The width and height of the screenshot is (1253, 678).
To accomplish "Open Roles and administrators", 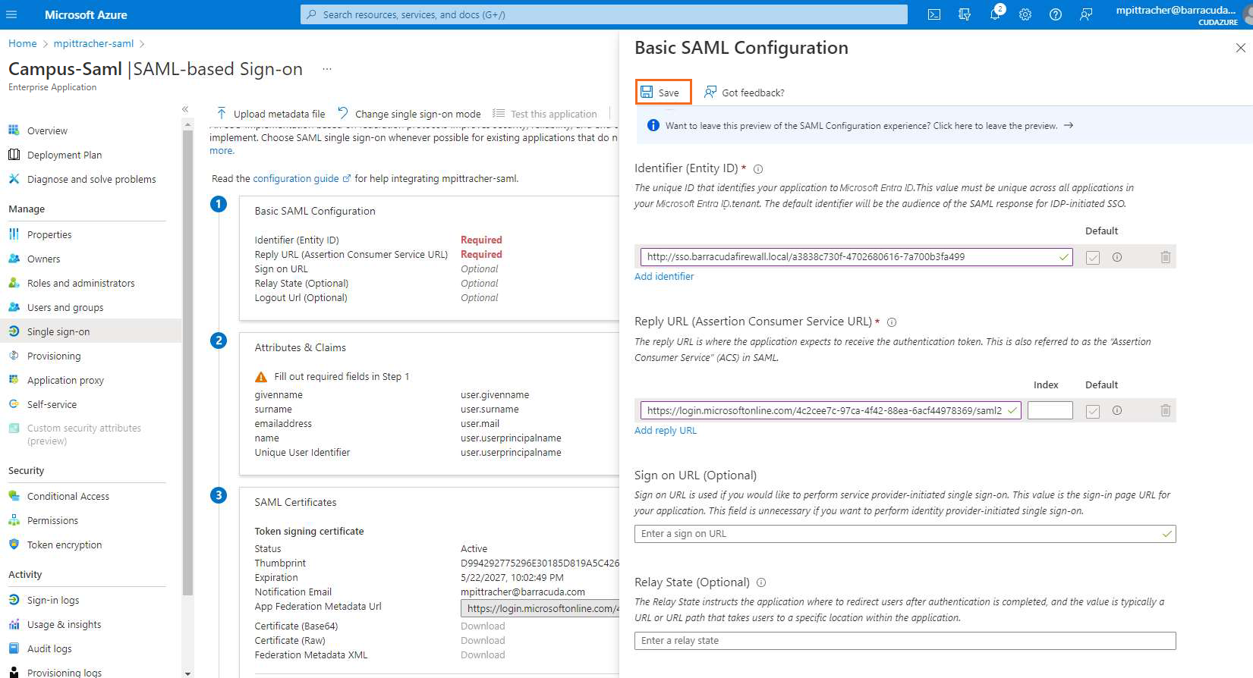I will [x=80, y=283].
